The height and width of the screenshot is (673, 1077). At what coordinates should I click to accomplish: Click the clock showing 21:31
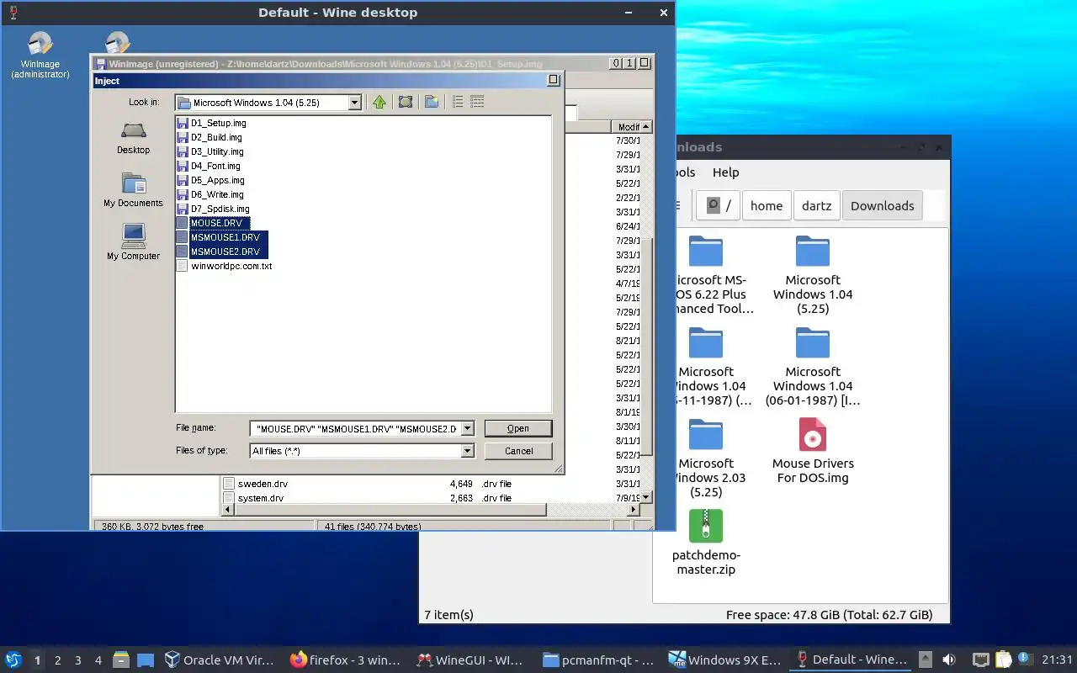[1057, 660]
